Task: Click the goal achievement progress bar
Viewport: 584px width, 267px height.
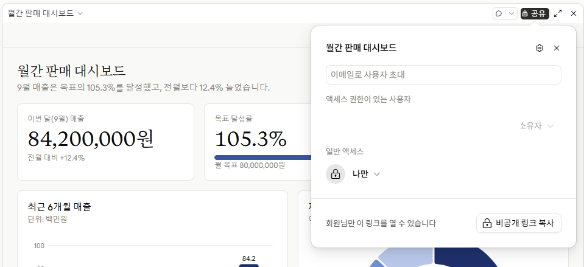Action: 263,158
